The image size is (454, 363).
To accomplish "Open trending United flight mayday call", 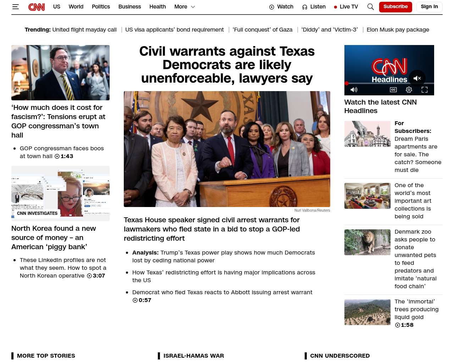I will (84, 30).
